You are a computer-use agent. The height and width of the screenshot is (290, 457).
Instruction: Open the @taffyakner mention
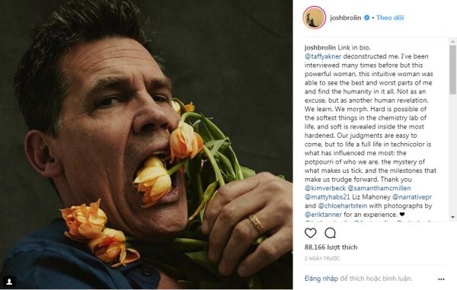pyautogui.click(x=323, y=56)
